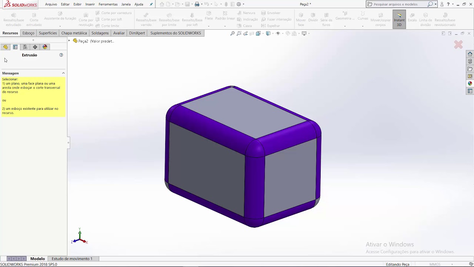Open the Ferramentas menu
474x267 pixels.
(108, 4)
